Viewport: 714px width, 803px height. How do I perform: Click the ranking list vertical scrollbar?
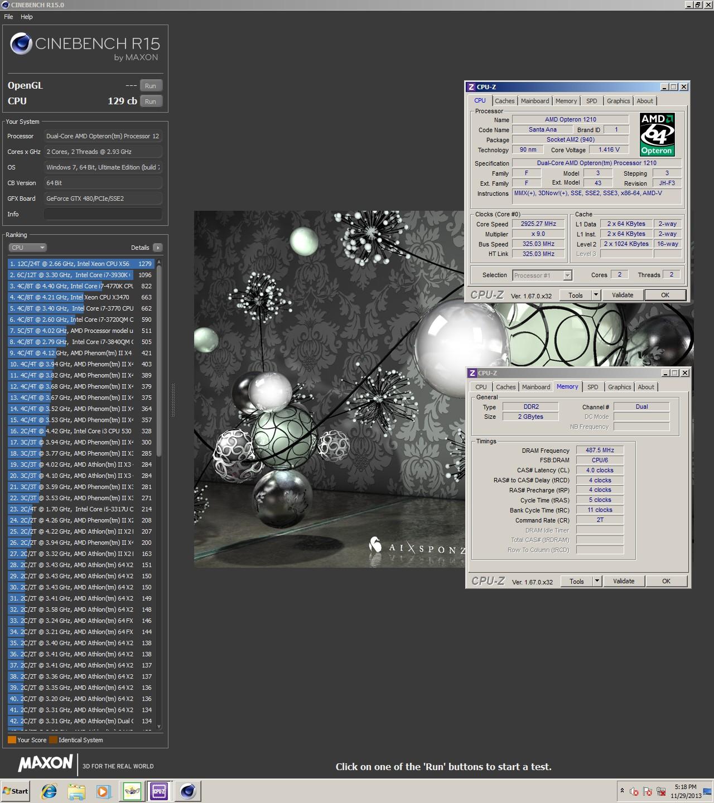[159, 494]
